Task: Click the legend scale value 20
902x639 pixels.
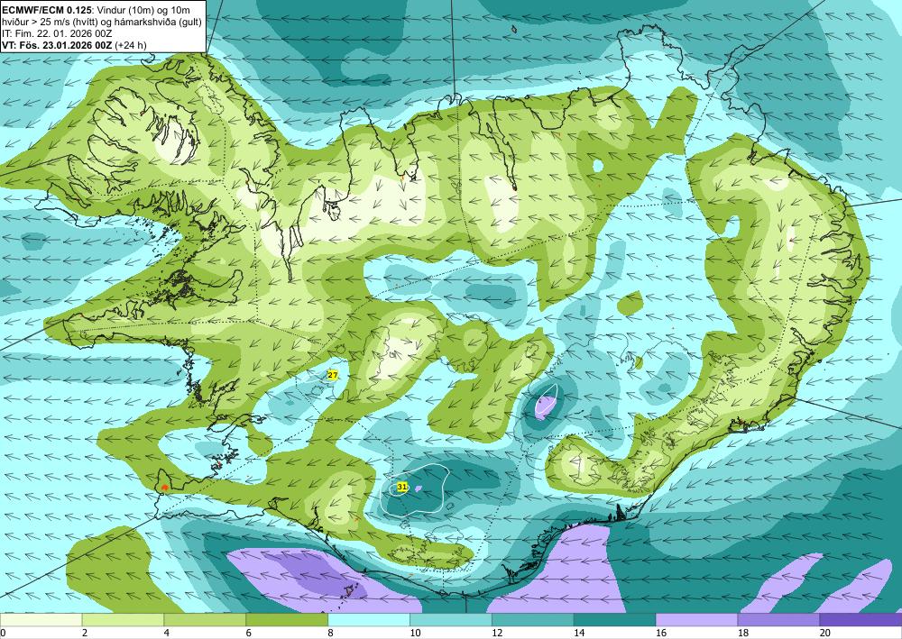Action: 825,633
